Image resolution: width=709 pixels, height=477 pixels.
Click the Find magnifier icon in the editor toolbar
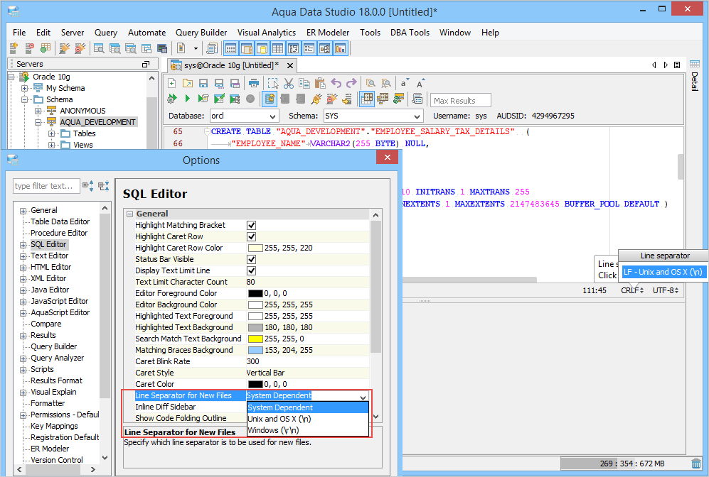click(x=371, y=83)
